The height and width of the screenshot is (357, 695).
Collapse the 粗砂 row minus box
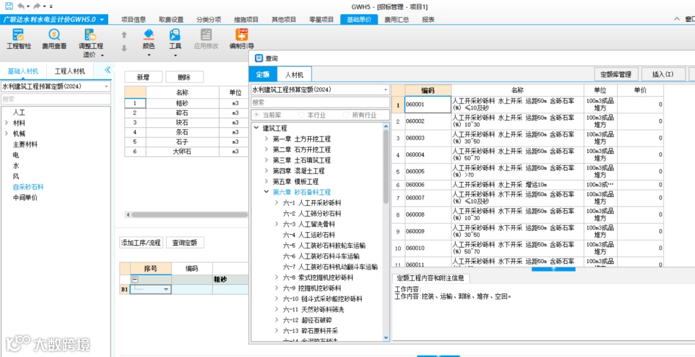coord(135,279)
